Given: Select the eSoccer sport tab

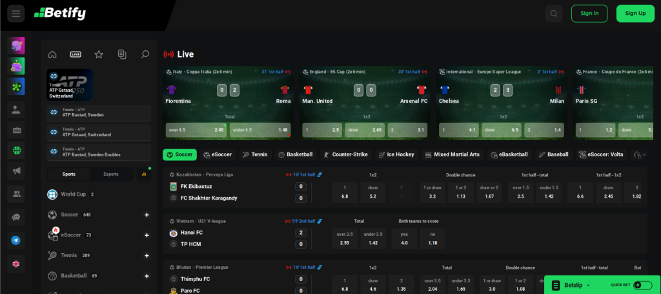Looking at the screenshot, I should [x=217, y=155].
